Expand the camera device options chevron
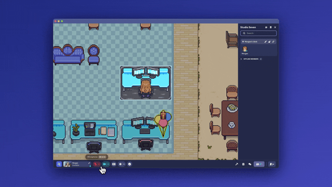Image resolution: width=332 pixels, height=187 pixels. (x=108, y=164)
